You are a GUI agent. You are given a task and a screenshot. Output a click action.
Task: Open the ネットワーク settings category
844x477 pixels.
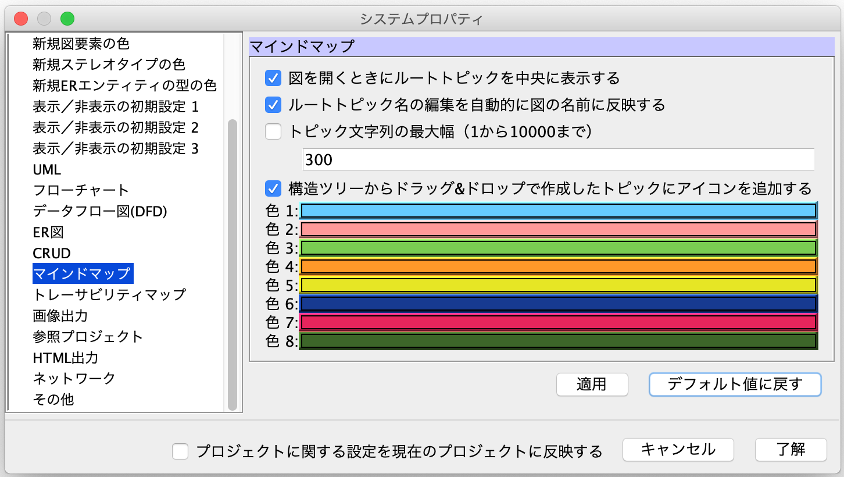pyautogui.click(x=74, y=379)
